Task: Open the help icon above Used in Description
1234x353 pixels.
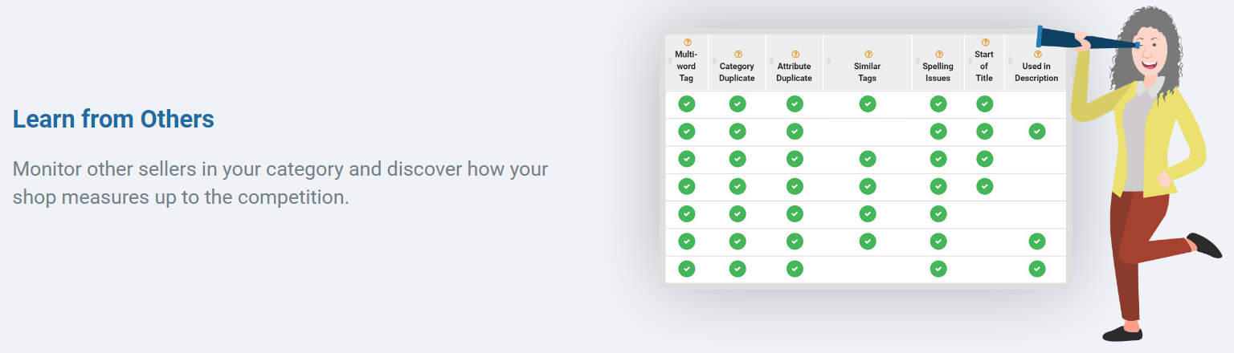Action: 1036,54
